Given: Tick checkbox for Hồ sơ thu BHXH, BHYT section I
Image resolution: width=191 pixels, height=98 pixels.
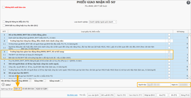Looking at the screenshot, I should [x=169, y=35].
